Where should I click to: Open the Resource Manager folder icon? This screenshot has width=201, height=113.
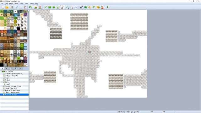point(98,7)
